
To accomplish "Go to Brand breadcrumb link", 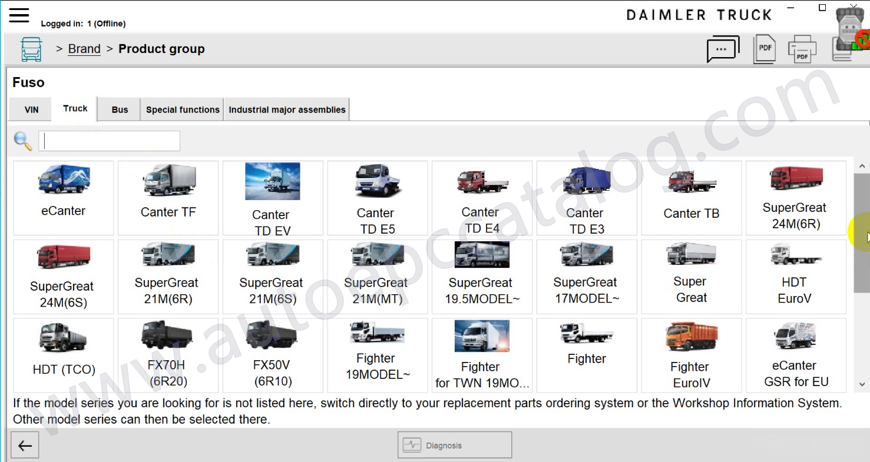I will click(84, 49).
